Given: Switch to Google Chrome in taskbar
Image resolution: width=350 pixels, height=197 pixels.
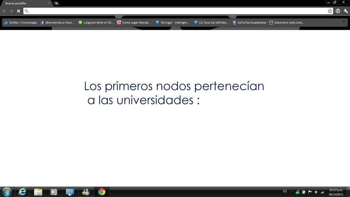Looking at the screenshot, I should (x=102, y=192).
